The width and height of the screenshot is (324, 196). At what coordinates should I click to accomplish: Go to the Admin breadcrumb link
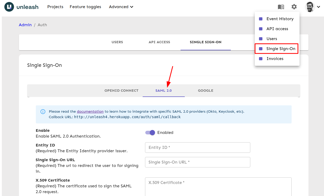coord(25,25)
